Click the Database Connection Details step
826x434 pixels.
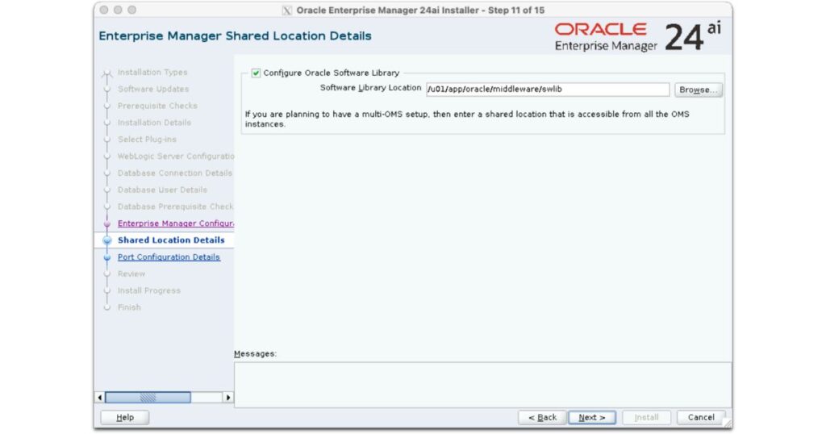pyautogui.click(x=175, y=173)
